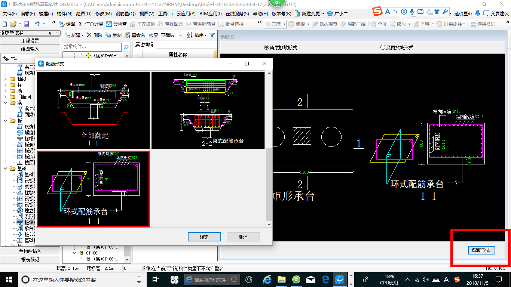The width and height of the screenshot is (511, 287).
Task: Click 查看钢筋量 view rebar quantity
Action: (x=201, y=24)
